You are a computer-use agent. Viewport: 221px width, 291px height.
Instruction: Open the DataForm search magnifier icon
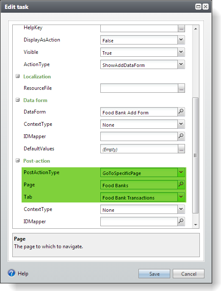click(x=181, y=112)
